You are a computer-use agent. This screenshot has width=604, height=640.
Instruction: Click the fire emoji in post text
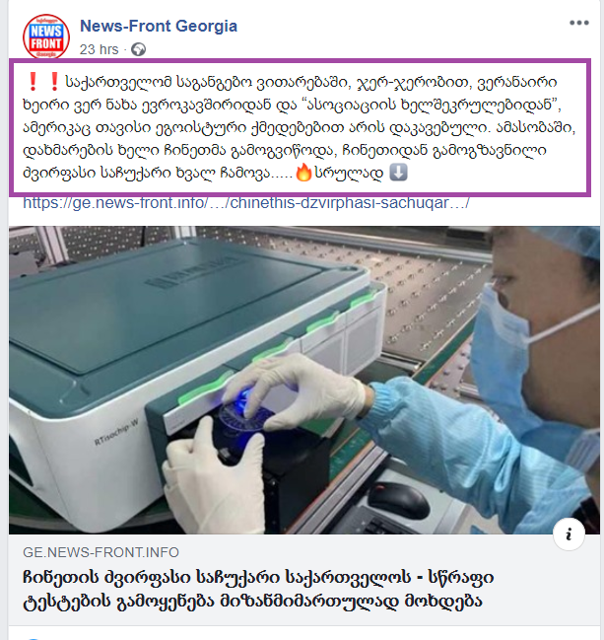click(303, 173)
